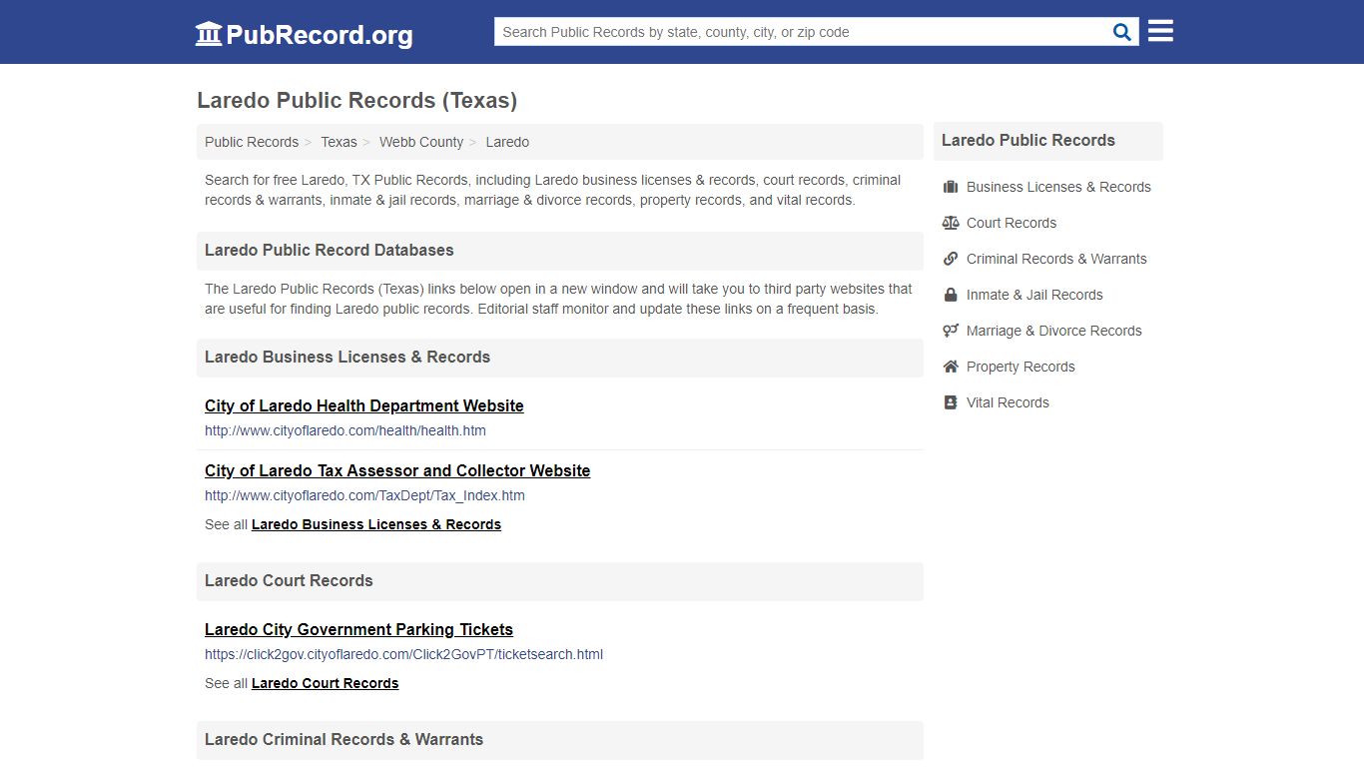Open the click2gov ticketsearch.html URL
Screen dimensions: 1364x767
403,654
